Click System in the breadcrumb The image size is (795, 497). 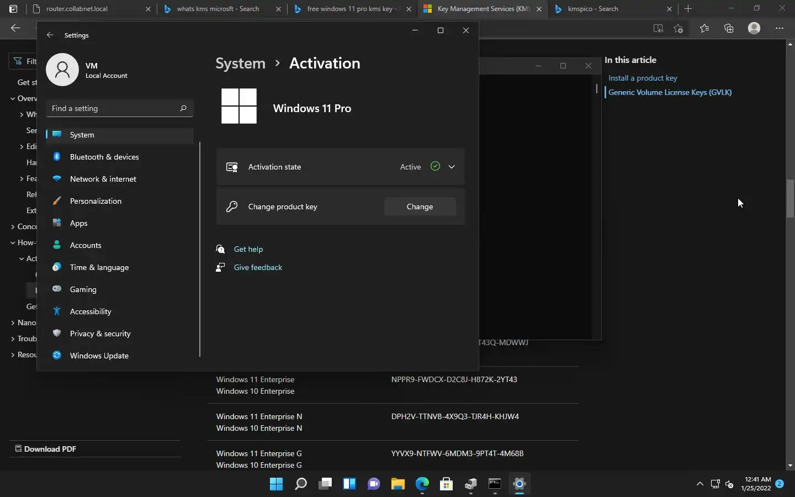point(240,64)
